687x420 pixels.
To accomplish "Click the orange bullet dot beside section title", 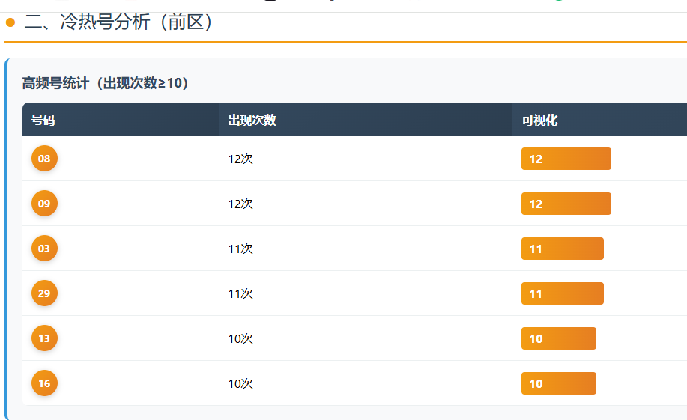I will [10, 22].
